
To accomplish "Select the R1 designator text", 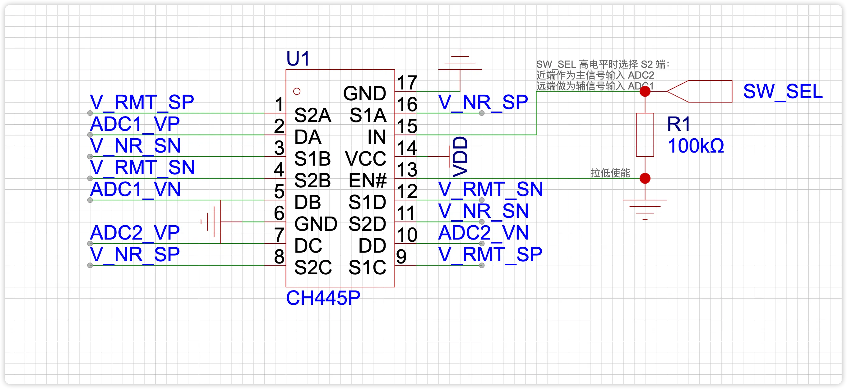I will 679,124.
